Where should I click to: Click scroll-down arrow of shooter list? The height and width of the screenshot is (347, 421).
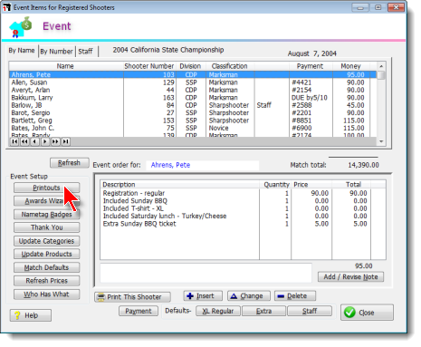point(381,141)
